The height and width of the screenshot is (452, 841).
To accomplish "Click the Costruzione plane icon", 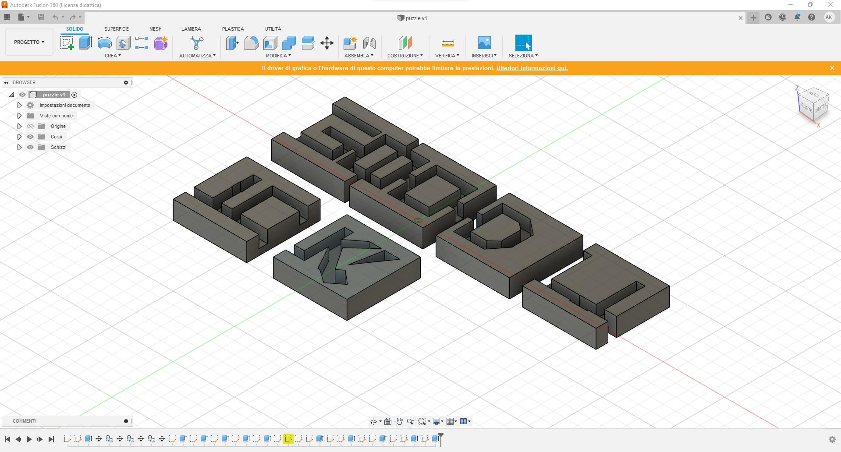I will click(x=405, y=43).
